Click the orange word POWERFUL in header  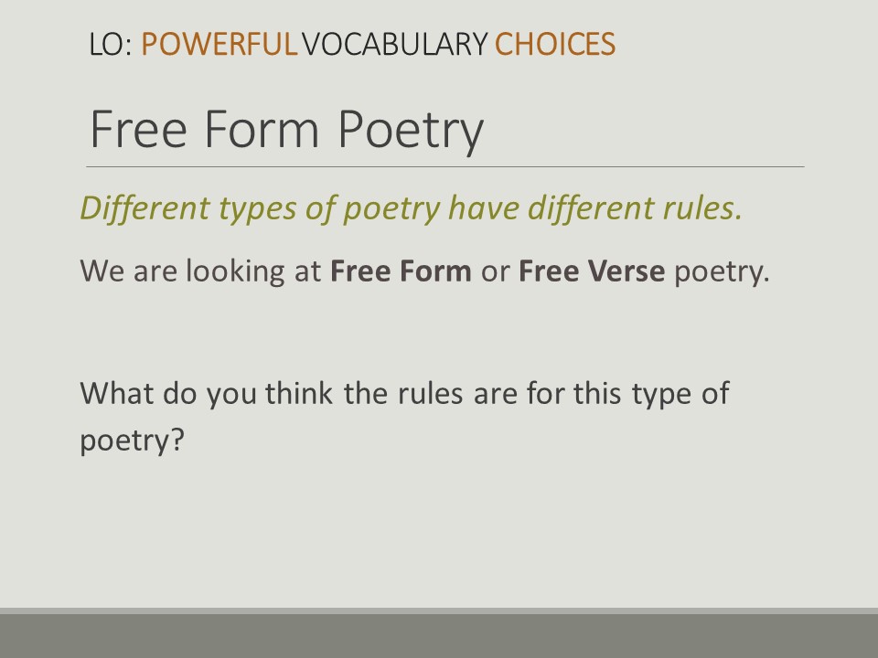(219, 44)
